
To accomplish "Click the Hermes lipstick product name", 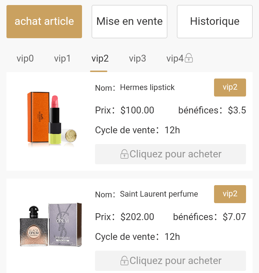I will 147,88.
